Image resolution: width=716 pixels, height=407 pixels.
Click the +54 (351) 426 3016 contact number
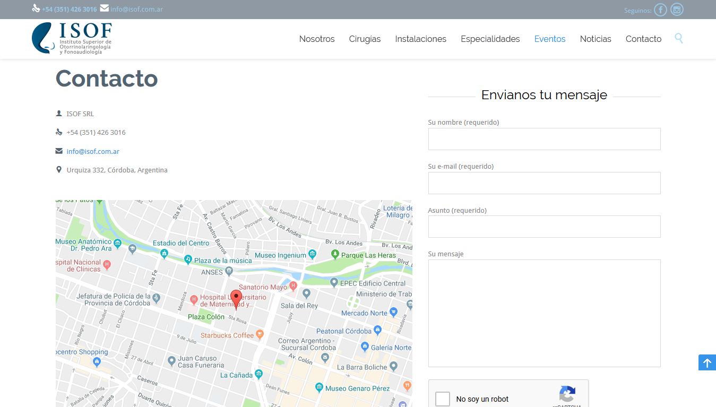(x=96, y=132)
